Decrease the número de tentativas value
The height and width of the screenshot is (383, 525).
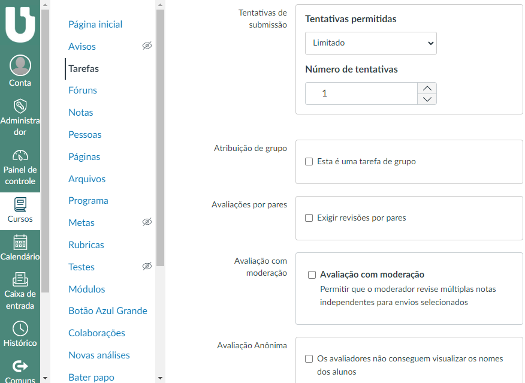[x=427, y=99]
